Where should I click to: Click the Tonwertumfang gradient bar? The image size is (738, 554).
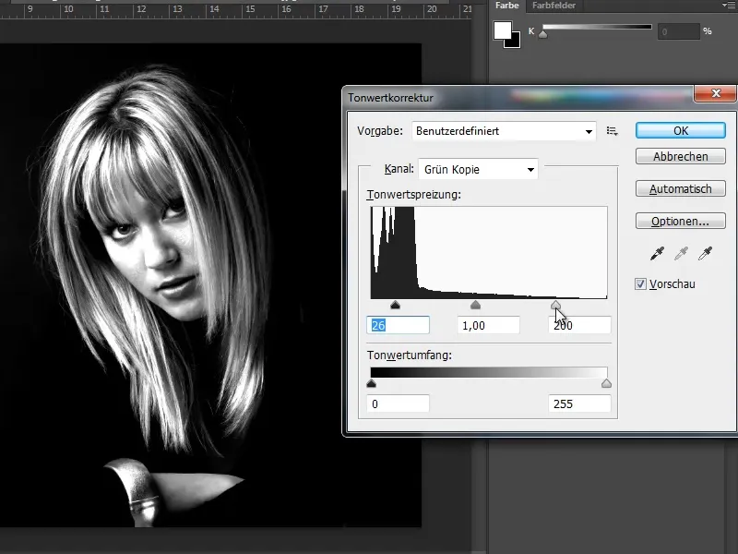click(x=489, y=373)
